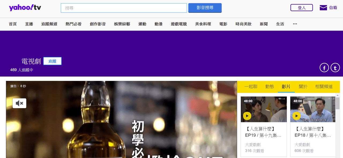Open the mail envelope icon
This screenshot has width=343, height=158.
(323, 8)
